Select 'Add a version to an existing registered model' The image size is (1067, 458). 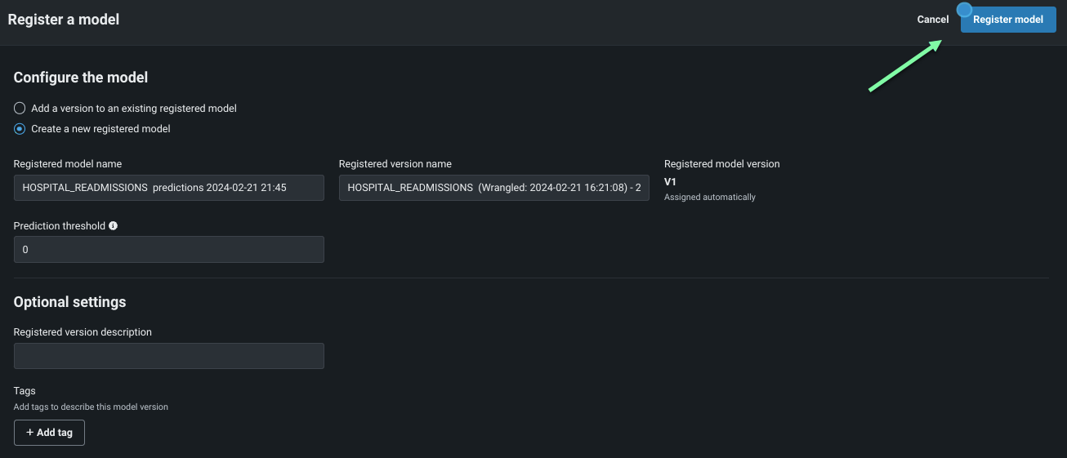click(x=20, y=108)
